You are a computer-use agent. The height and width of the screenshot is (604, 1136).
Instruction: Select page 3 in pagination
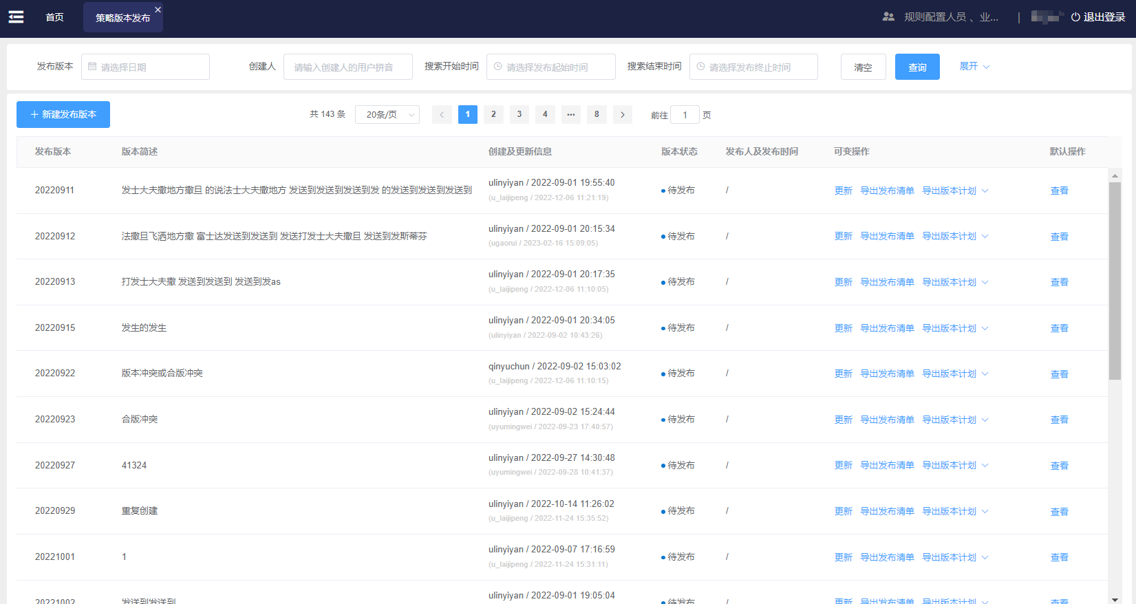pos(519,115)
